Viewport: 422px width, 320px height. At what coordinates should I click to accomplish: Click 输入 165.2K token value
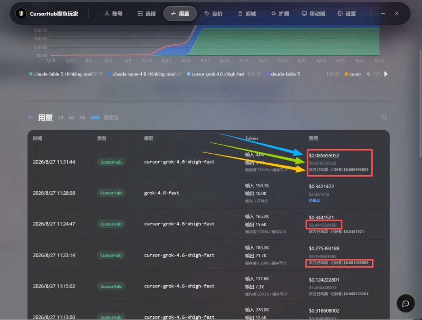[x=257, y=217]
